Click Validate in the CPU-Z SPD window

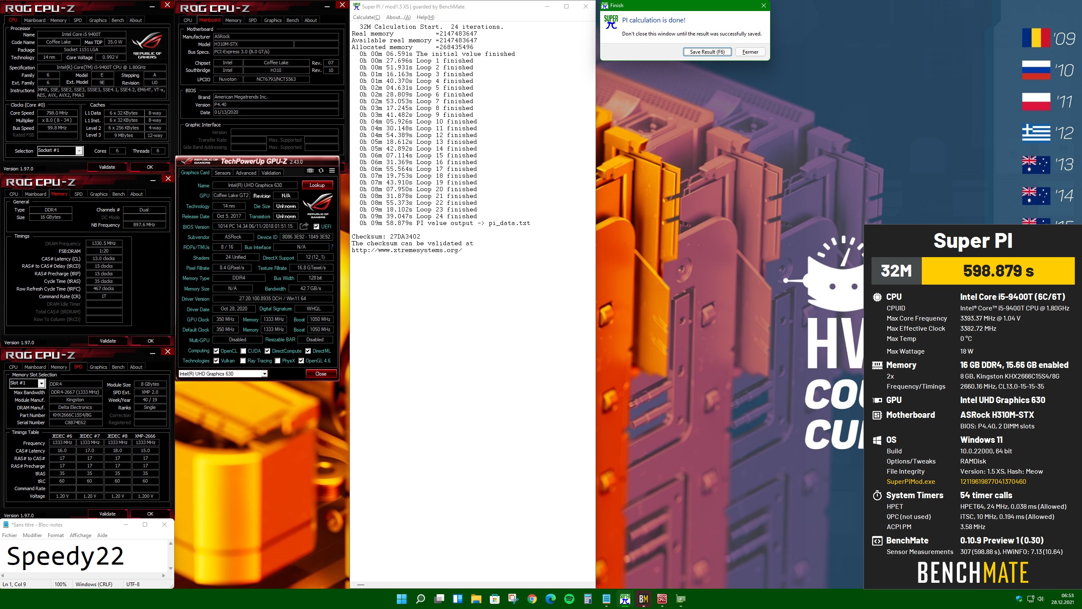tap(107, 514)
